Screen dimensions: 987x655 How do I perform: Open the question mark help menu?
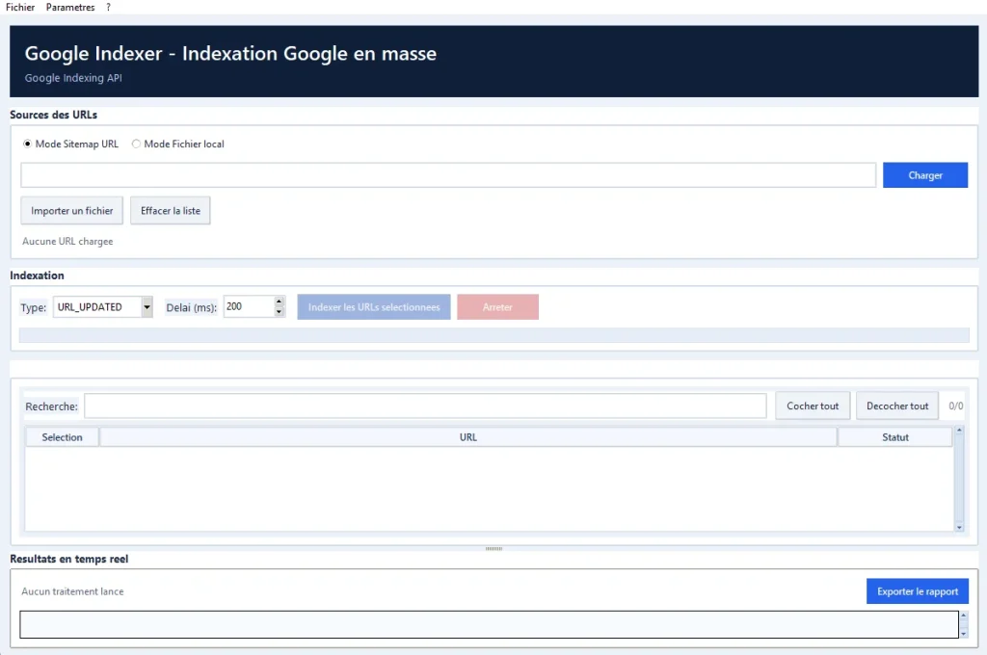pyautogui.click(x=108, y=8)
